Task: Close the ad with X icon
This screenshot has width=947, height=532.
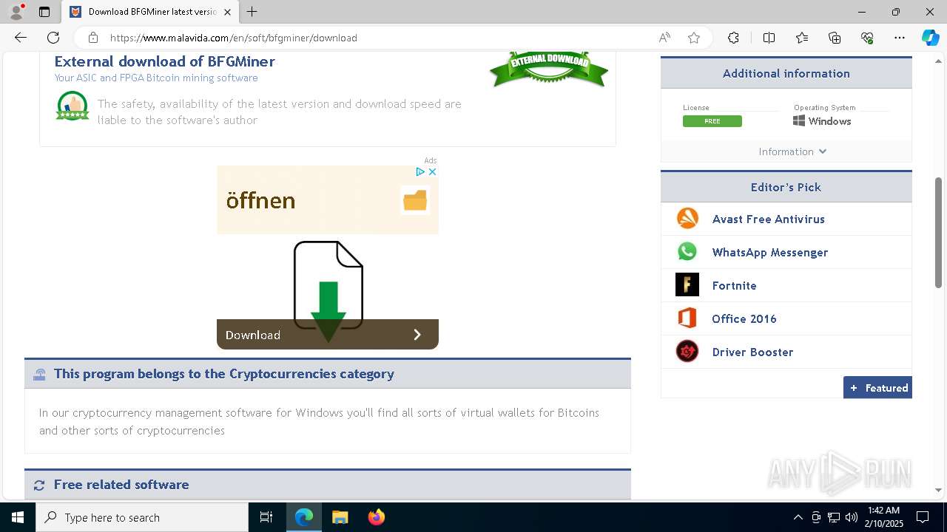Action: [432, 171]
